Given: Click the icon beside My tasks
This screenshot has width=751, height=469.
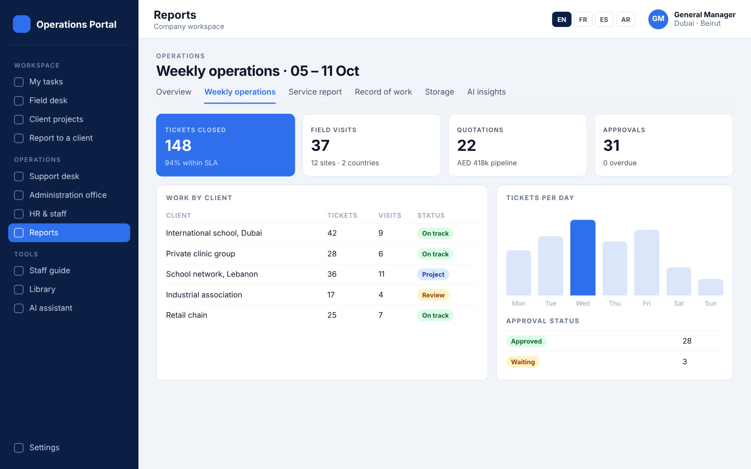Looking at the screenshot, I should 19,82.
